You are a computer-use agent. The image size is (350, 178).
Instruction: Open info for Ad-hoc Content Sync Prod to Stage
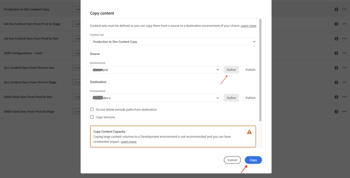pos(336,24)
